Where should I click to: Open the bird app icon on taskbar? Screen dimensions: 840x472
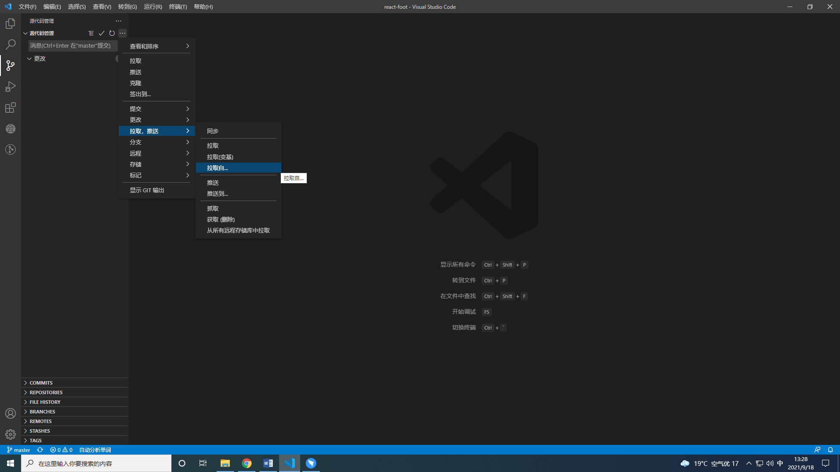311,463
